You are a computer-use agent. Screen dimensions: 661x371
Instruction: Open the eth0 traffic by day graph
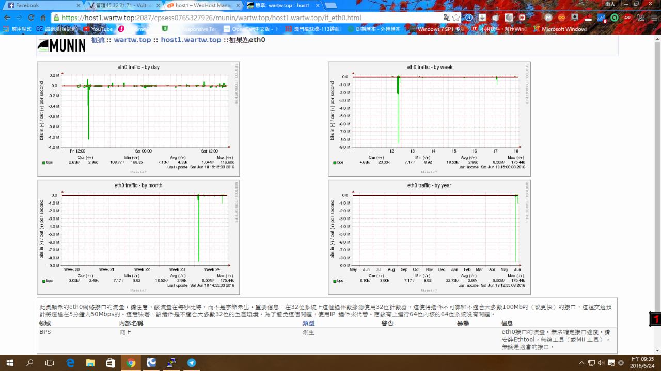138,119
